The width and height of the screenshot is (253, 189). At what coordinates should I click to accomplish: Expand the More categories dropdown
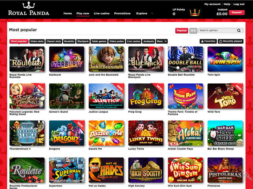162,41
